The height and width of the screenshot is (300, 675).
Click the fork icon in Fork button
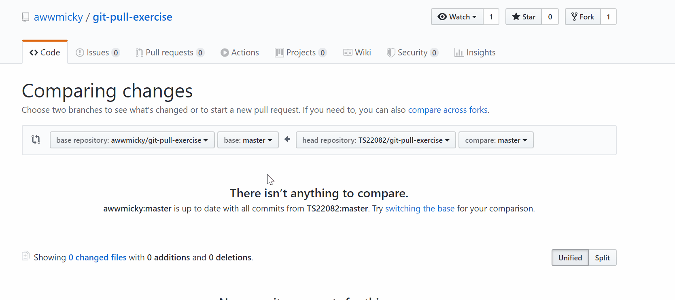click(574, 17)
